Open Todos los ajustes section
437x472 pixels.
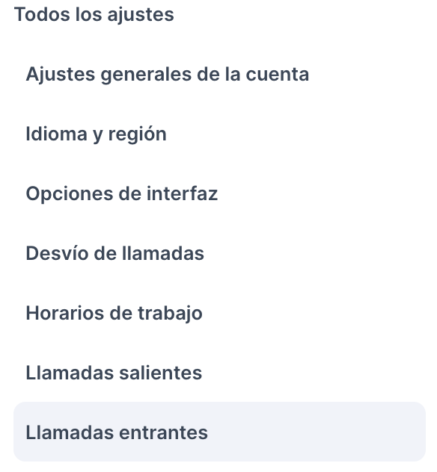(x=94, y=14)
